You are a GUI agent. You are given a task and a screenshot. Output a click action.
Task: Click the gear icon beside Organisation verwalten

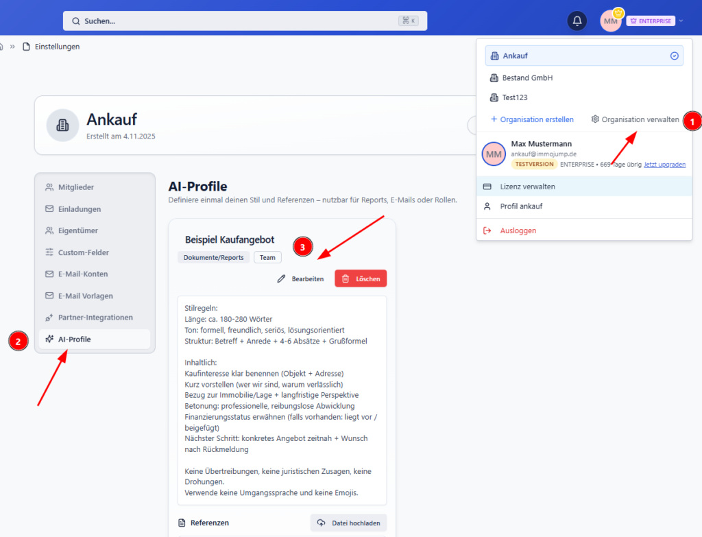pos(594,119)
